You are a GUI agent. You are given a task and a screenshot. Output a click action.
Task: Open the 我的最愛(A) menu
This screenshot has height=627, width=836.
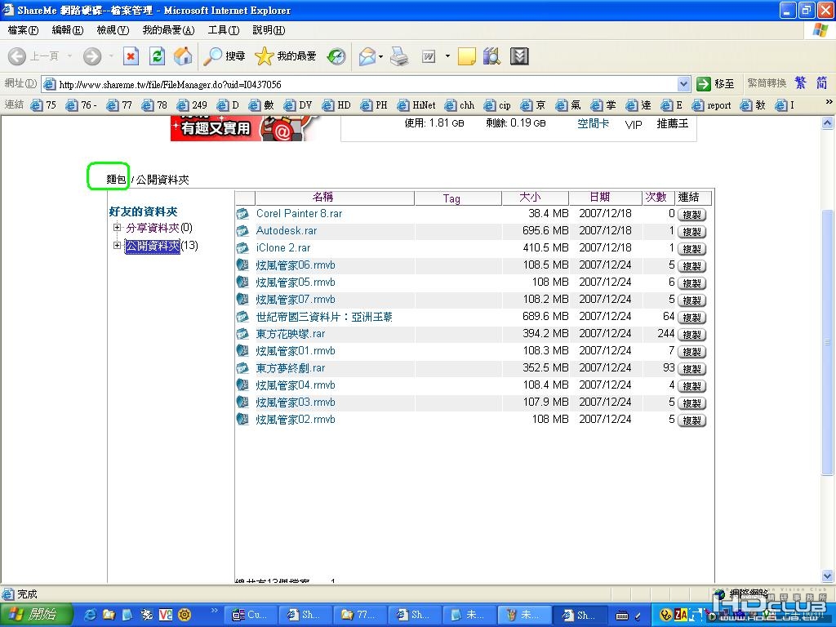click(168, 30)
